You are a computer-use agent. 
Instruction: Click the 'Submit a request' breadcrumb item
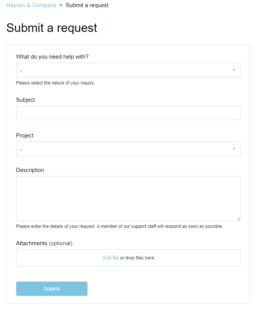point(87,5)
